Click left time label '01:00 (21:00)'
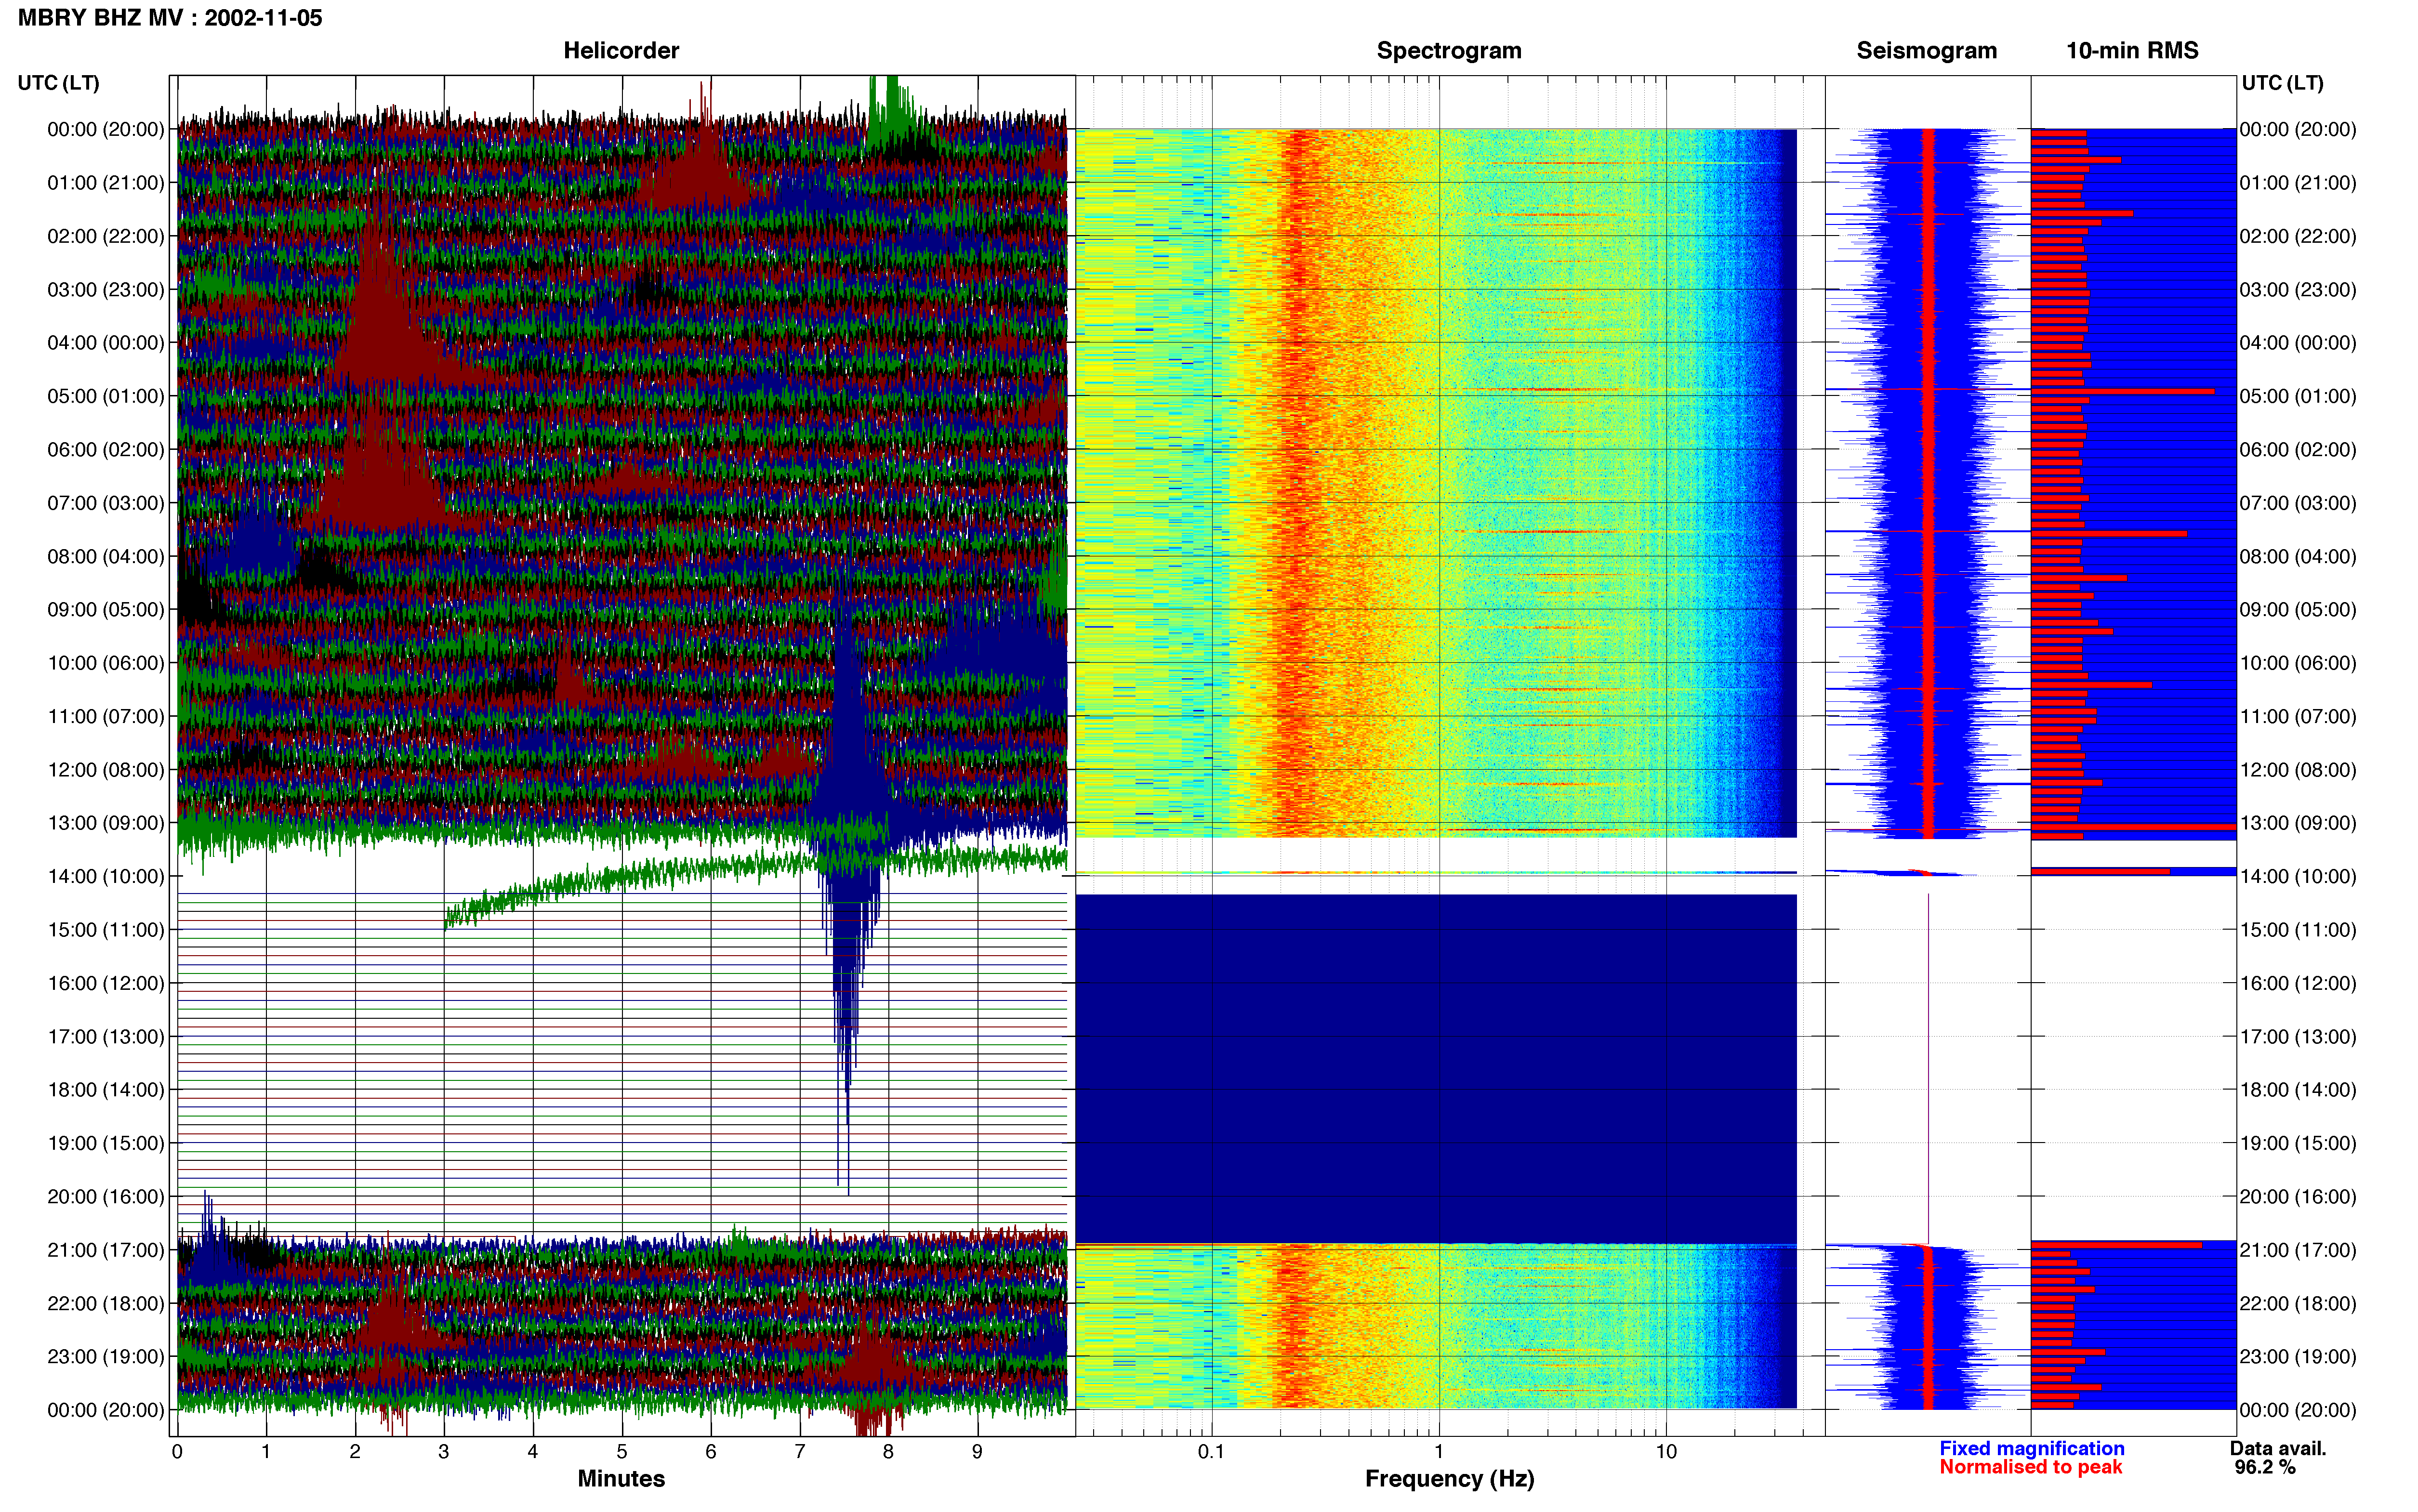This screenshot has height=1512, width=2418. tap(106, 183)
